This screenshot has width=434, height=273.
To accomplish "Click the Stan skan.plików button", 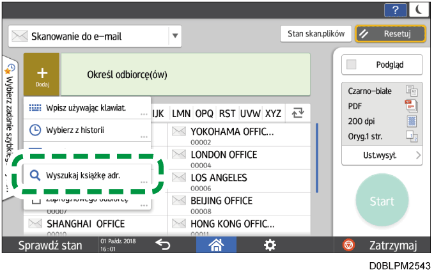I will click(x=316, y=34).
